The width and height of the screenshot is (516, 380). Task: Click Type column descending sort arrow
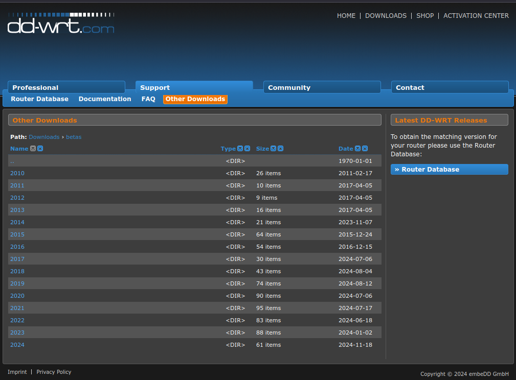pos(240,149)
